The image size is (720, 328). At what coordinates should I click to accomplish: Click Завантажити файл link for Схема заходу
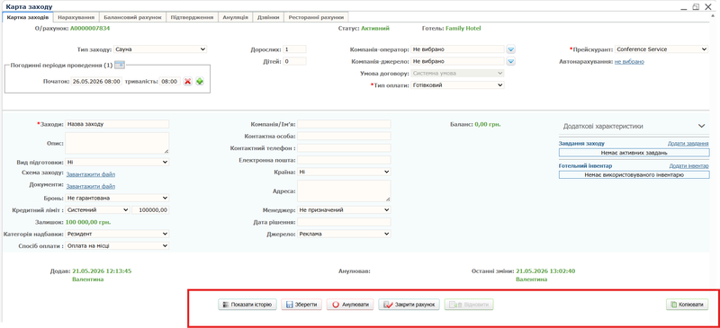pyautogui.click(x=91, y=174)
